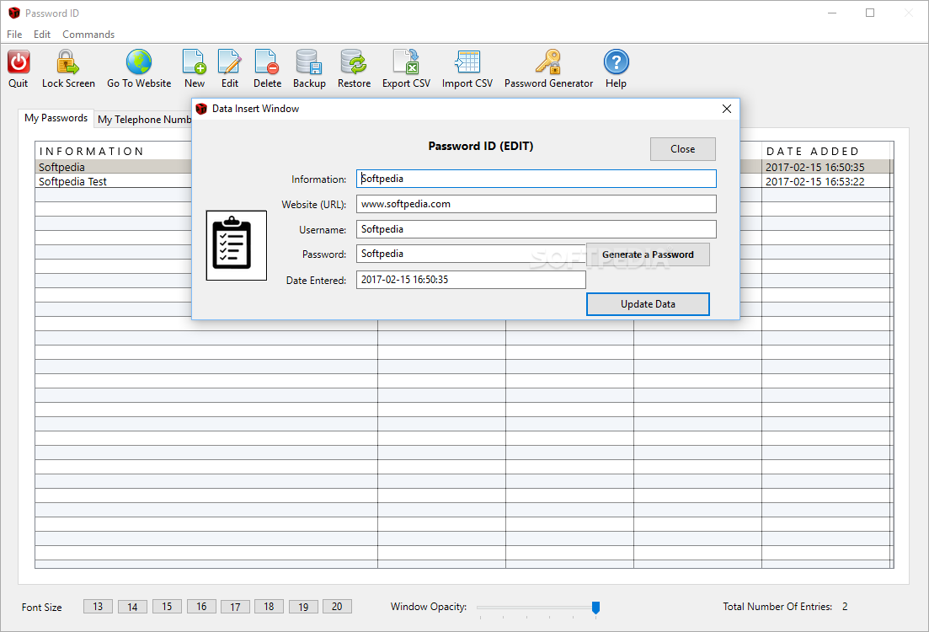Screen dimensions: 929x632
Task: Minimize the Password ID window
Action: click(832, 13)
